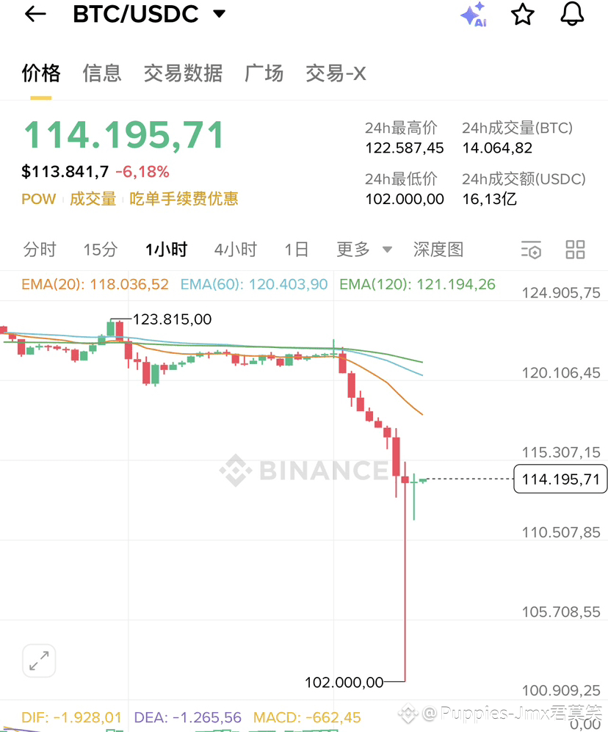Show the 深度图 depth chart
Viewport: 608px width, 732px height.
point(438,250)
